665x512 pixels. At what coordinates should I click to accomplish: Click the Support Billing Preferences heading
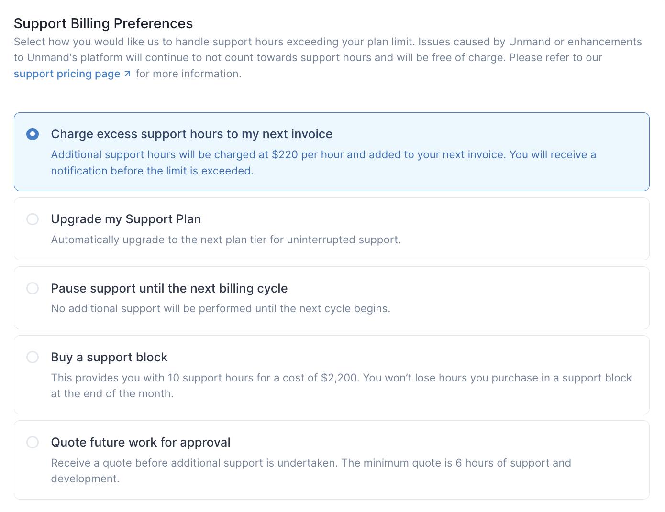point(103,23)
